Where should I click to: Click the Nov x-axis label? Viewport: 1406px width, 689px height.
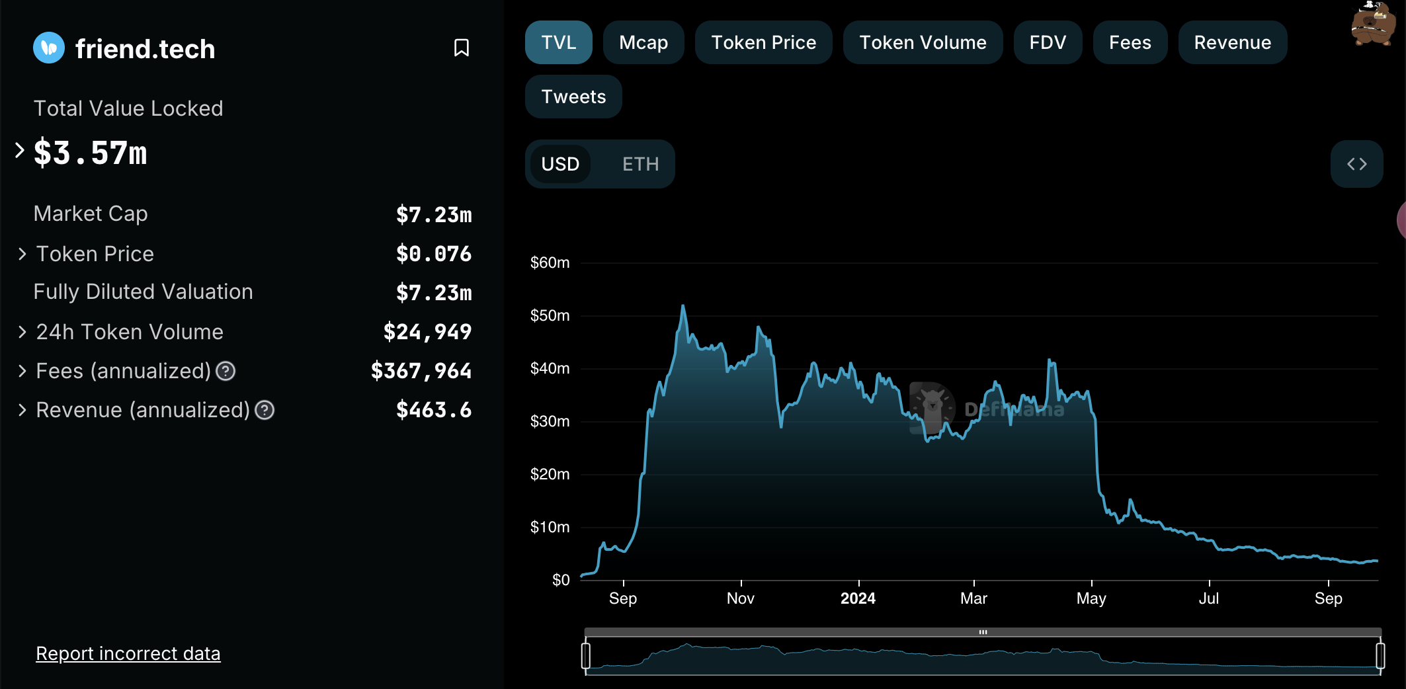click(x=741, y=598)
